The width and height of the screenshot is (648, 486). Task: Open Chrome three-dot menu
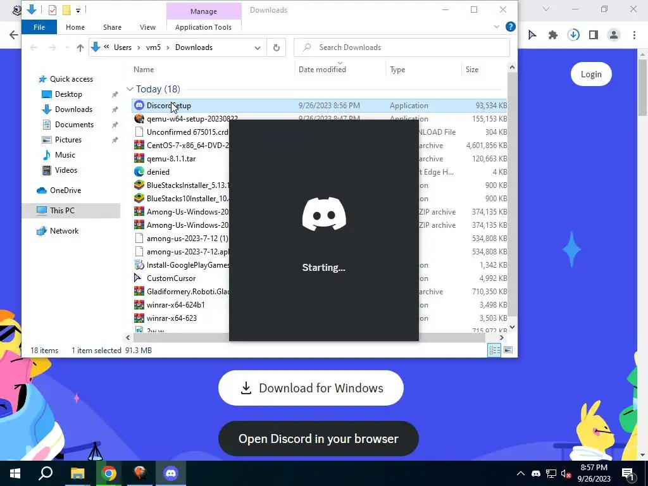click(634, 35)
